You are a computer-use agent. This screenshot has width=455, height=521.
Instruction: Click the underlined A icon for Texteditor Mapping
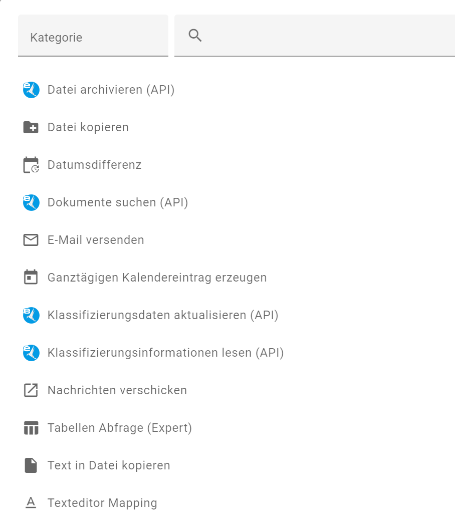coord(31,503)
